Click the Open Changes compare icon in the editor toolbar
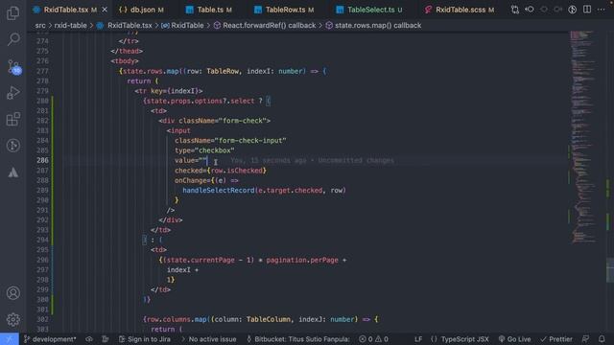Image resolution: width=614 pixels, height=345 pixels. pyautogui.click(x=515, y=10)
